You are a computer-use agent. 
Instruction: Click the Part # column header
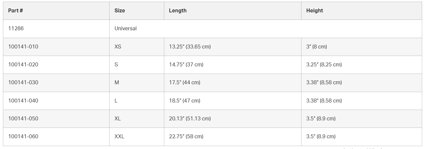(x=16, y=10)
